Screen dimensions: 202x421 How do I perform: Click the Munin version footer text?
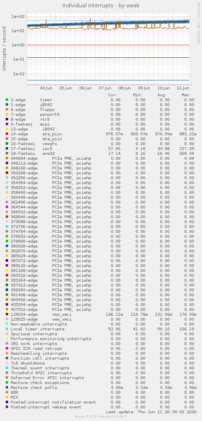pyautogui.click(x=101, y=417)
